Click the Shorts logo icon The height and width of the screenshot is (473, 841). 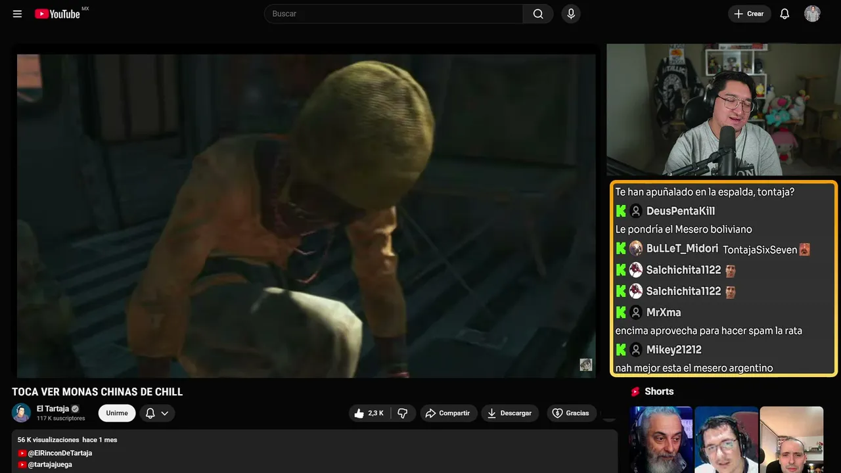[635, 392]
